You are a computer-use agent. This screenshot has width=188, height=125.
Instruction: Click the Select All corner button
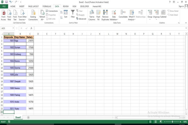click(x=2, y=34)
